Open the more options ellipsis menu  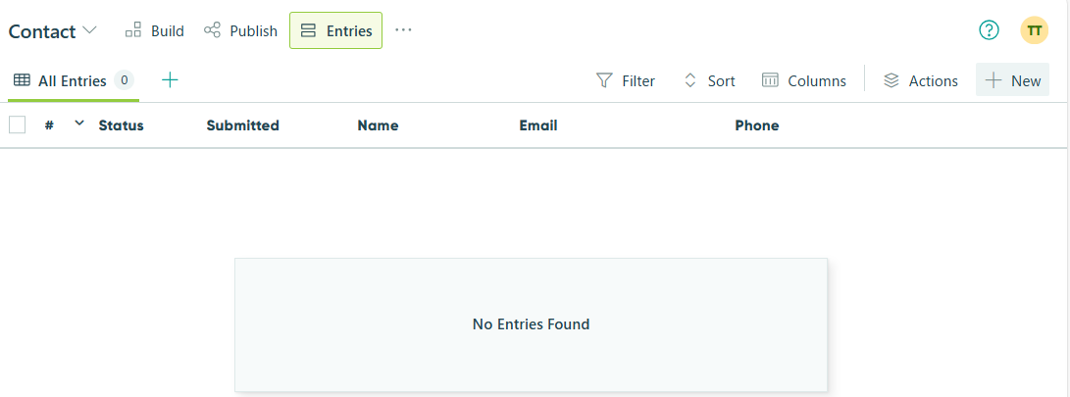403,30
